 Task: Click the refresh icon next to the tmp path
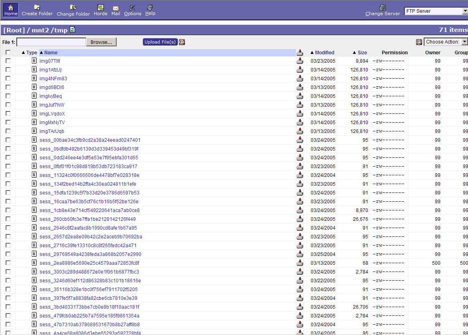click(x=72, y=30)
